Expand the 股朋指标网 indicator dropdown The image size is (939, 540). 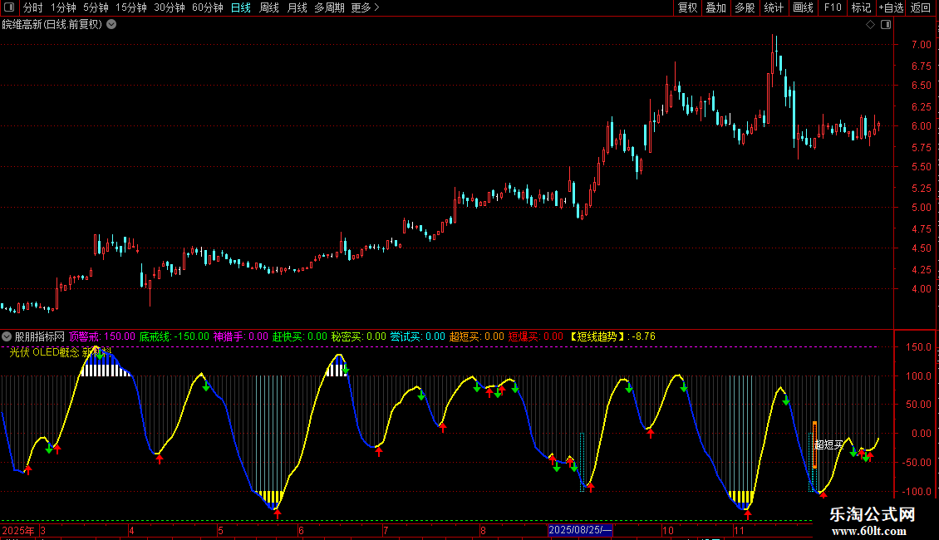pyautogui.click(x=7, y=336)
